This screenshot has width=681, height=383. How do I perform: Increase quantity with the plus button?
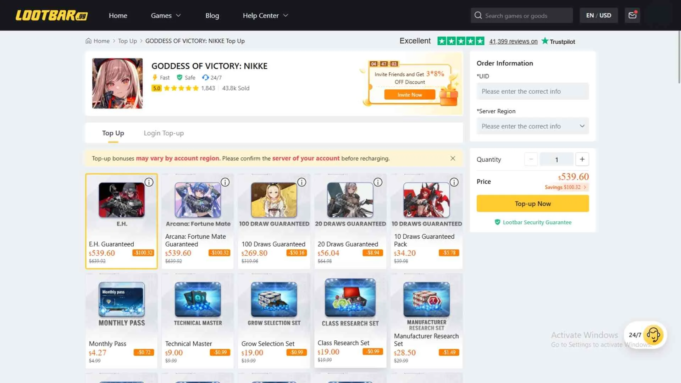(582, 160)
